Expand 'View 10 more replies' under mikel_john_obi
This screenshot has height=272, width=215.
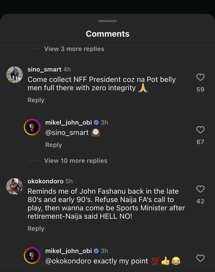pyautogui.click(x=76, y=160)
